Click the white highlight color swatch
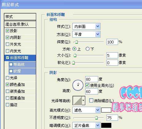Image resolution: width=142 pixels, height=129 pixels. 106,110
